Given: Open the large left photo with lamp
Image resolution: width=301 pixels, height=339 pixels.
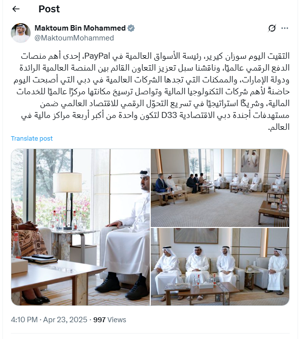Looking at the screenshot, I should pos(80,227).
